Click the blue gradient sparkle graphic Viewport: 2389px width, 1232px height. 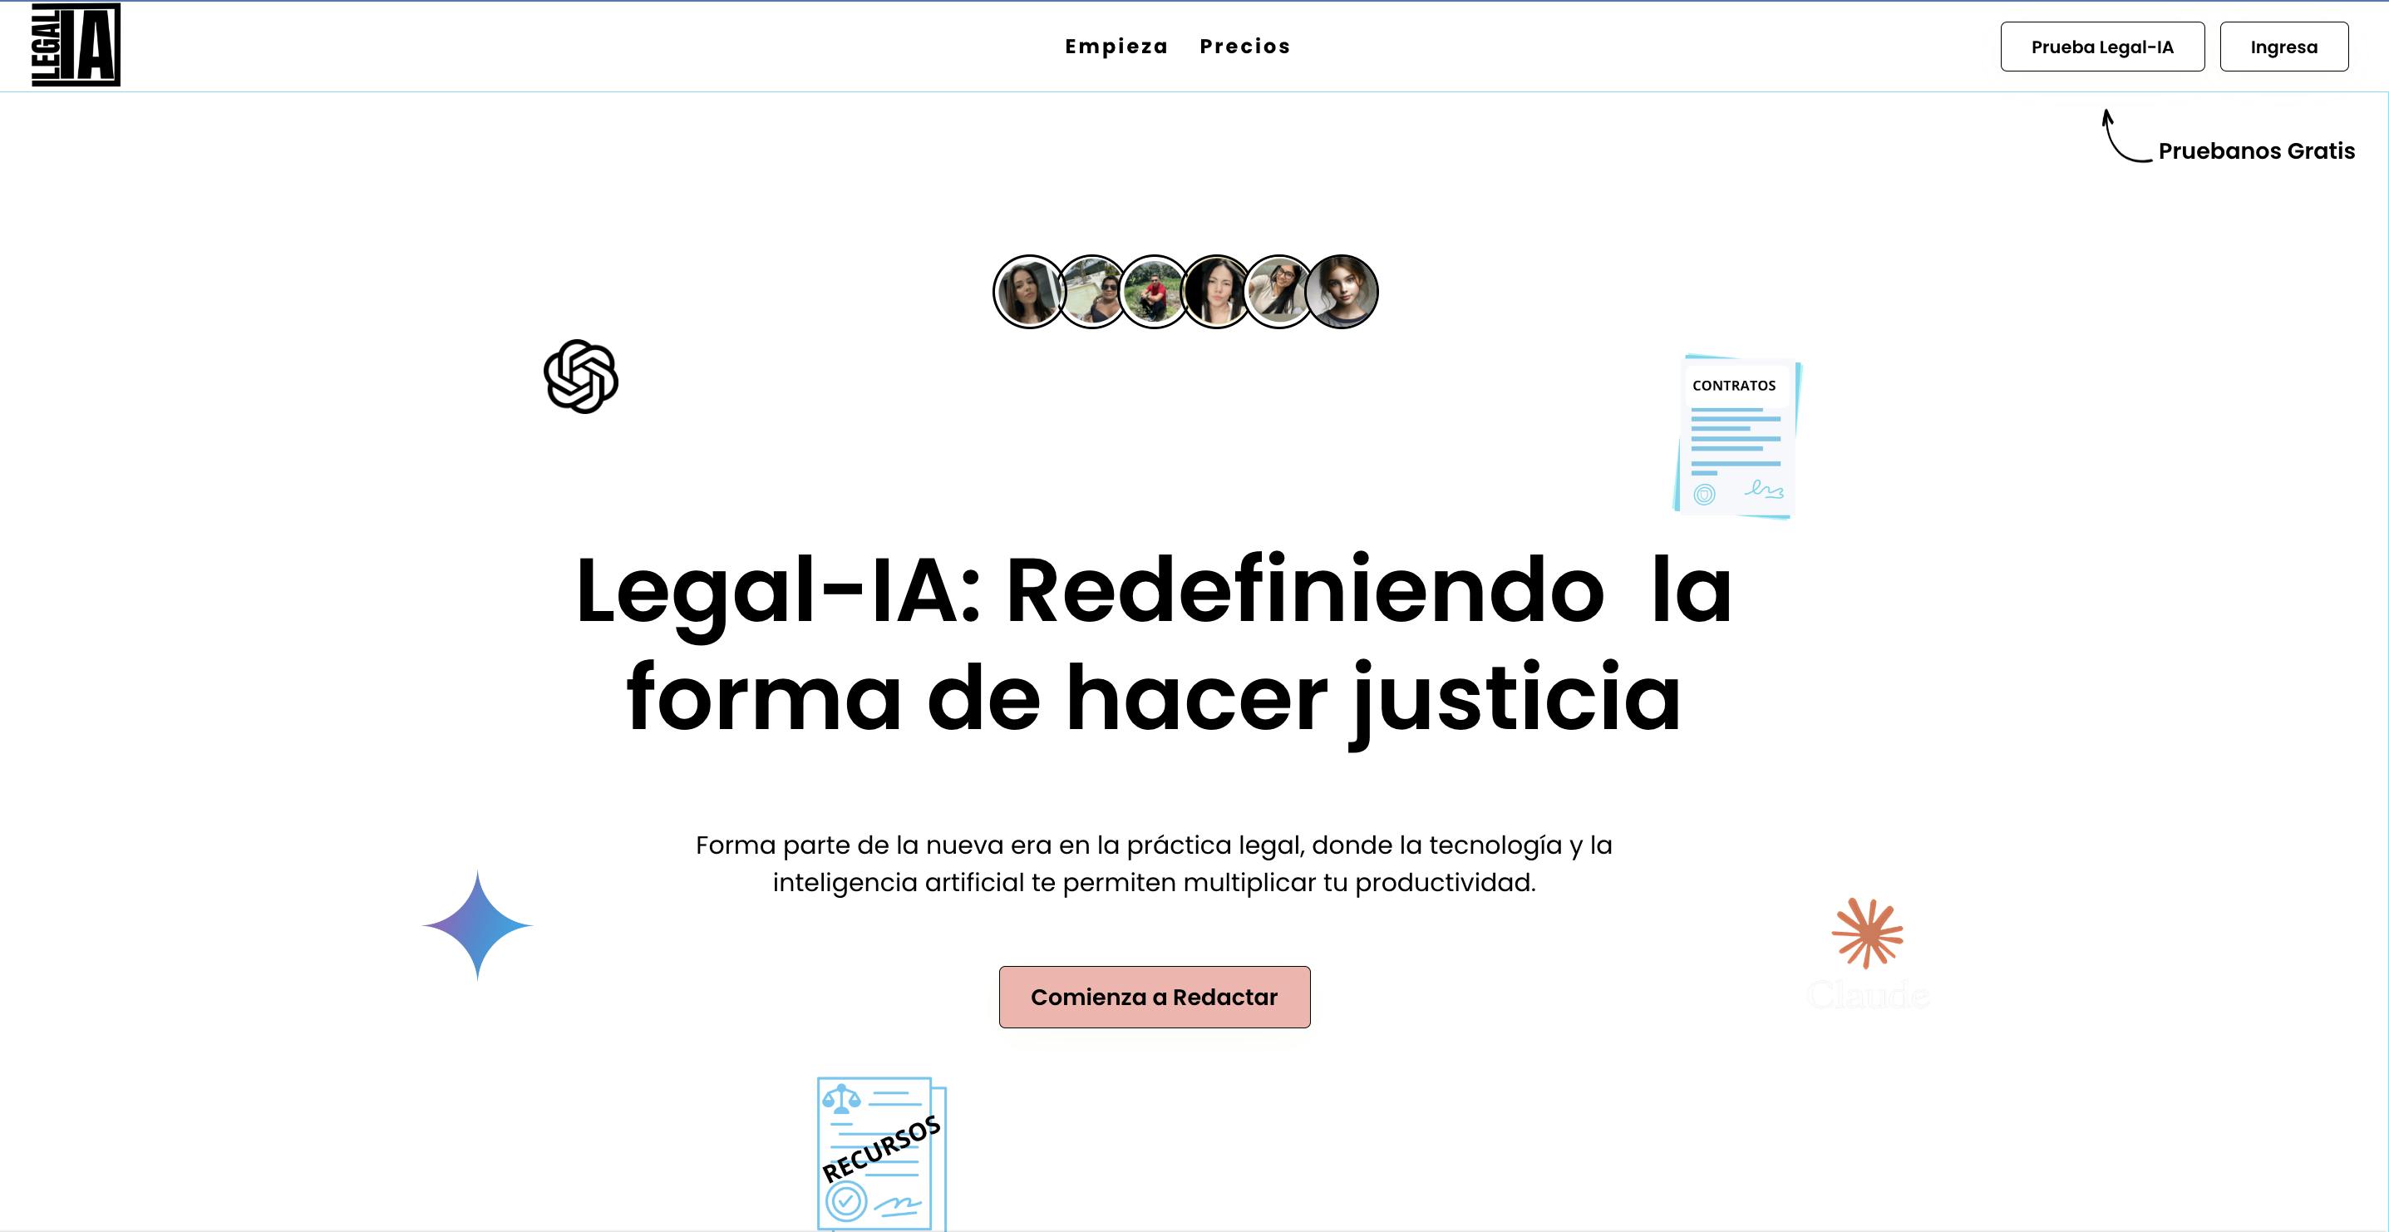coord(478,925)
